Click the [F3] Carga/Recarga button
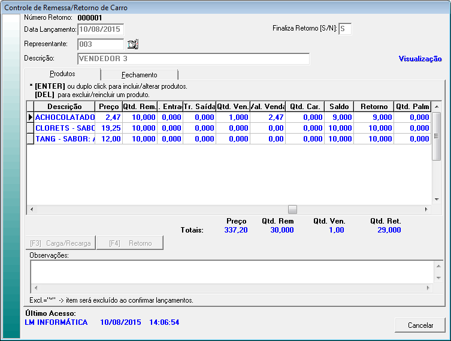This screenshot has height=341, width=451. 60,243
